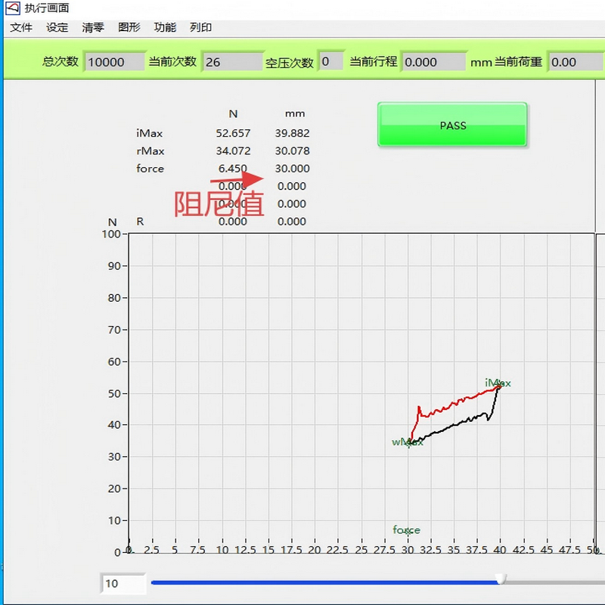Open the 文件 menu
This screenshot has height=605, width=605.
[21, 27]
